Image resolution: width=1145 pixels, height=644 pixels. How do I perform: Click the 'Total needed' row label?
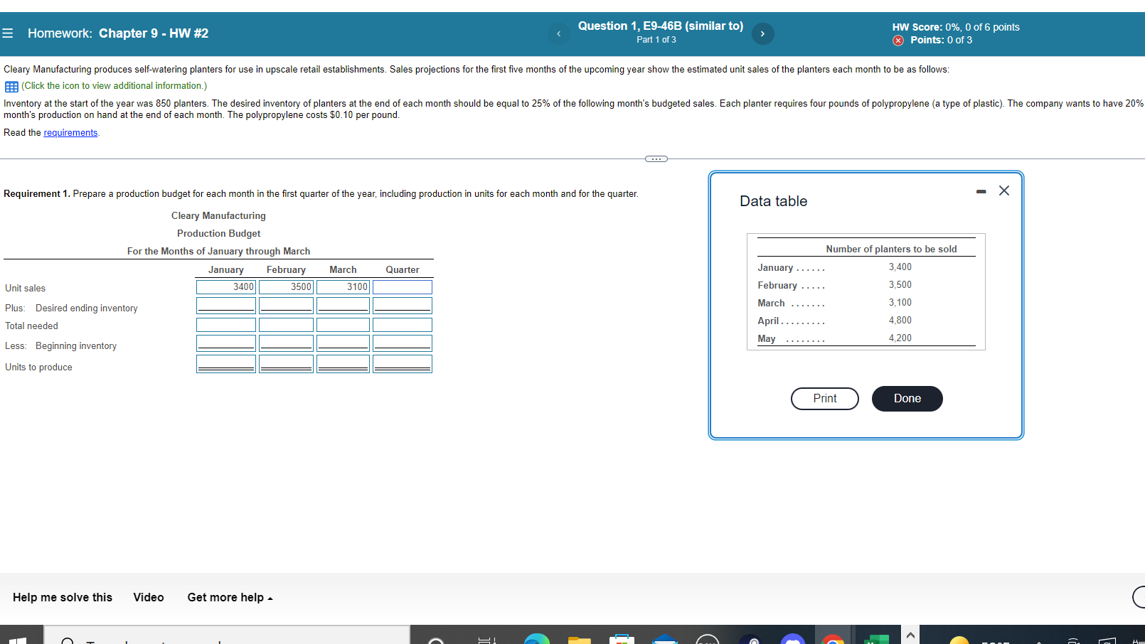coord(31,326)
